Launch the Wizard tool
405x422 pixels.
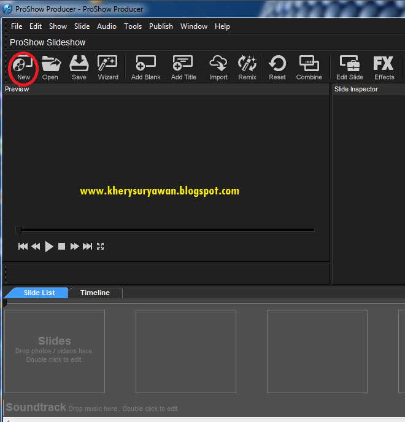108,67
